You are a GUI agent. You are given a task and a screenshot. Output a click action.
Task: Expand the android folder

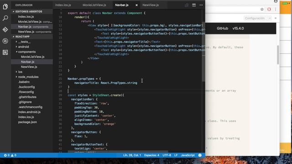coord(23,47)
